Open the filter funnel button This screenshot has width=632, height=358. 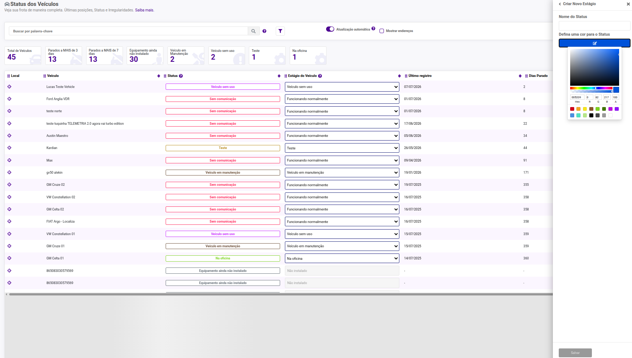(280, 31)
